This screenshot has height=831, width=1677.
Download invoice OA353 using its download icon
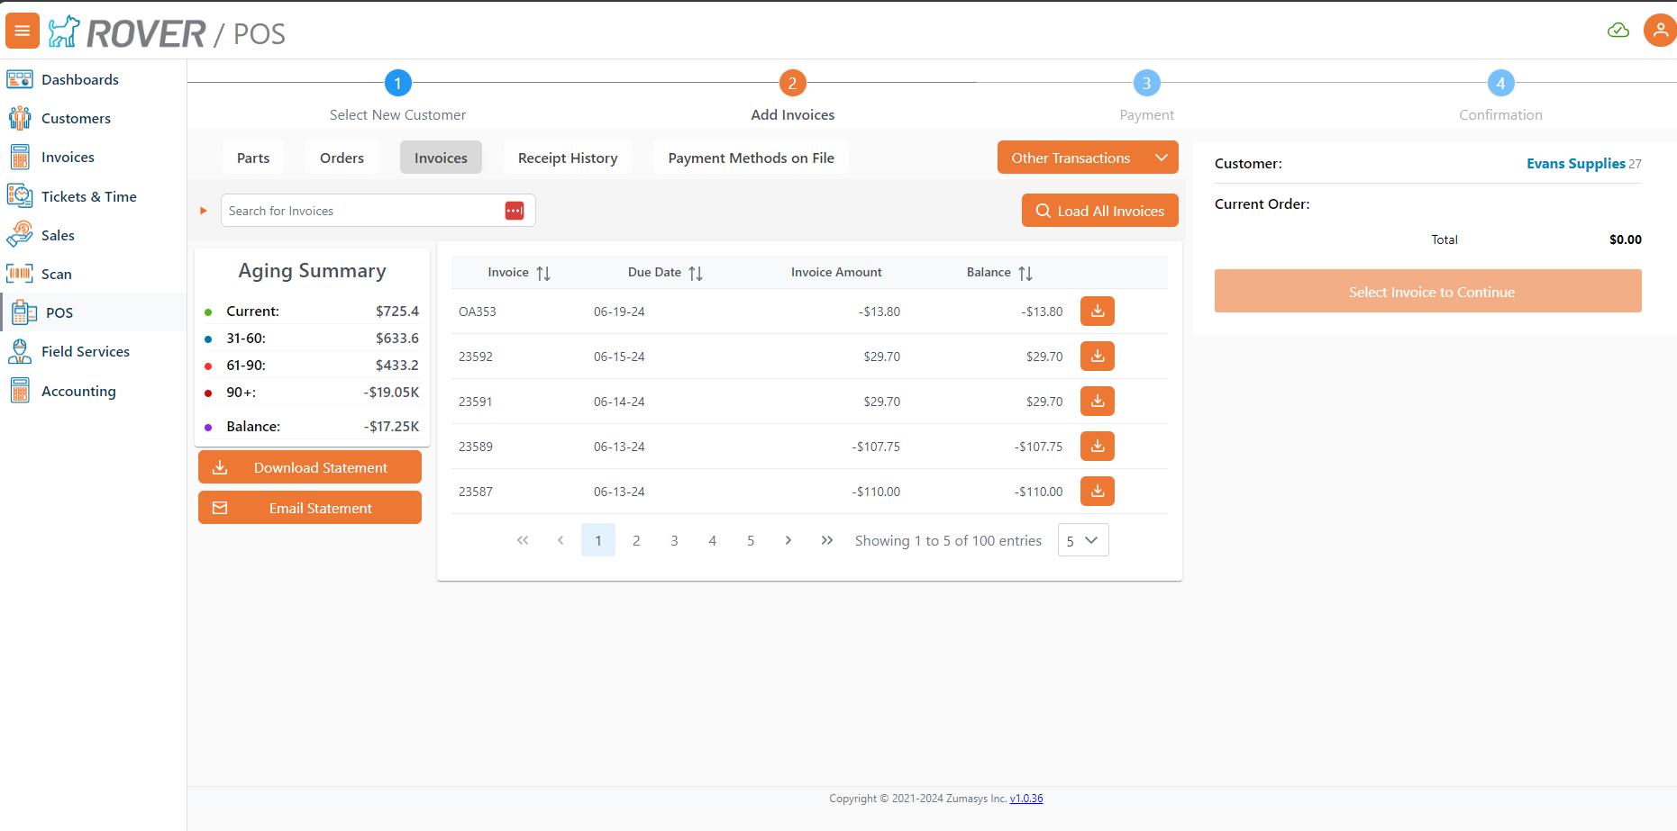coord(1097,311)
